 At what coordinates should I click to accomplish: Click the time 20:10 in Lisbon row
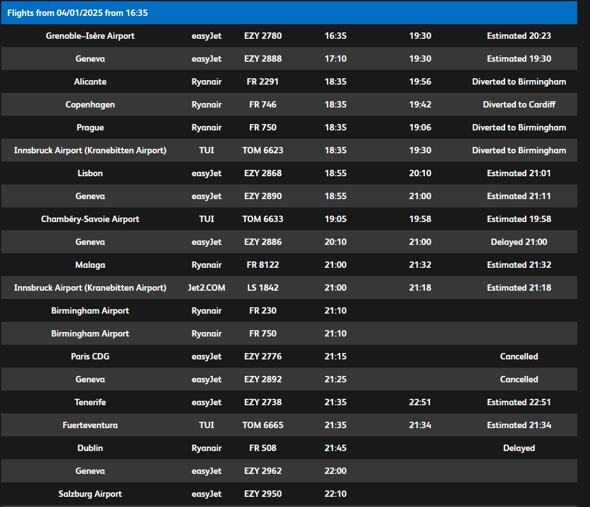(420, 173)
